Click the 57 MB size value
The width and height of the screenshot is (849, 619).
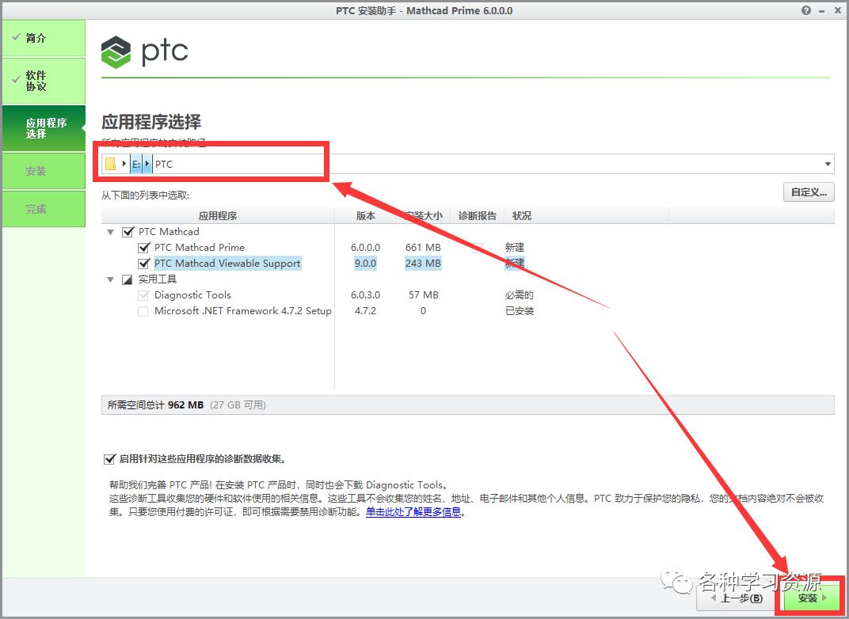click(x=424, y=295)
